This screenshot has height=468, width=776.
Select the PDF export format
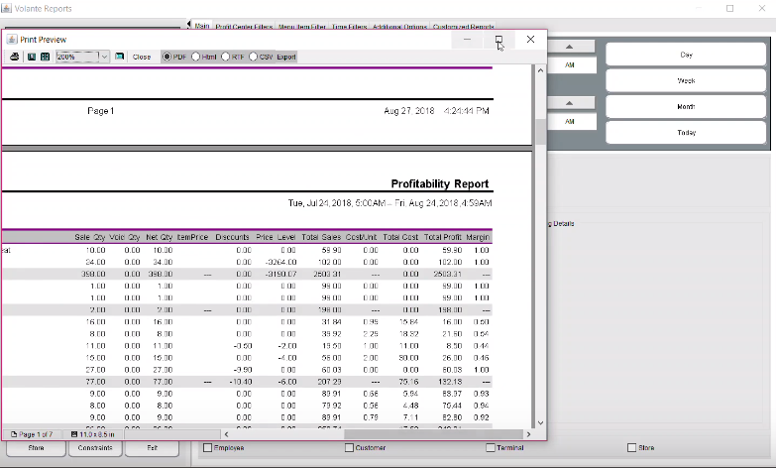166,57
